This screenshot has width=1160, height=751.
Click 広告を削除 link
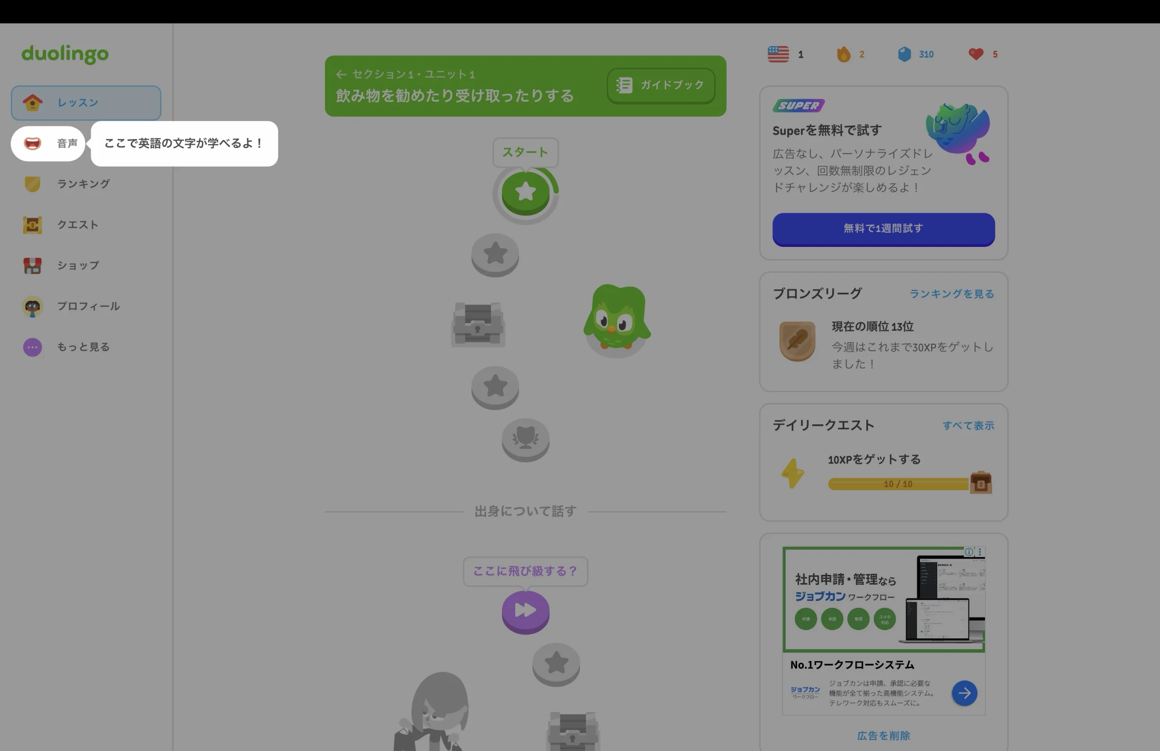point(883,736)
